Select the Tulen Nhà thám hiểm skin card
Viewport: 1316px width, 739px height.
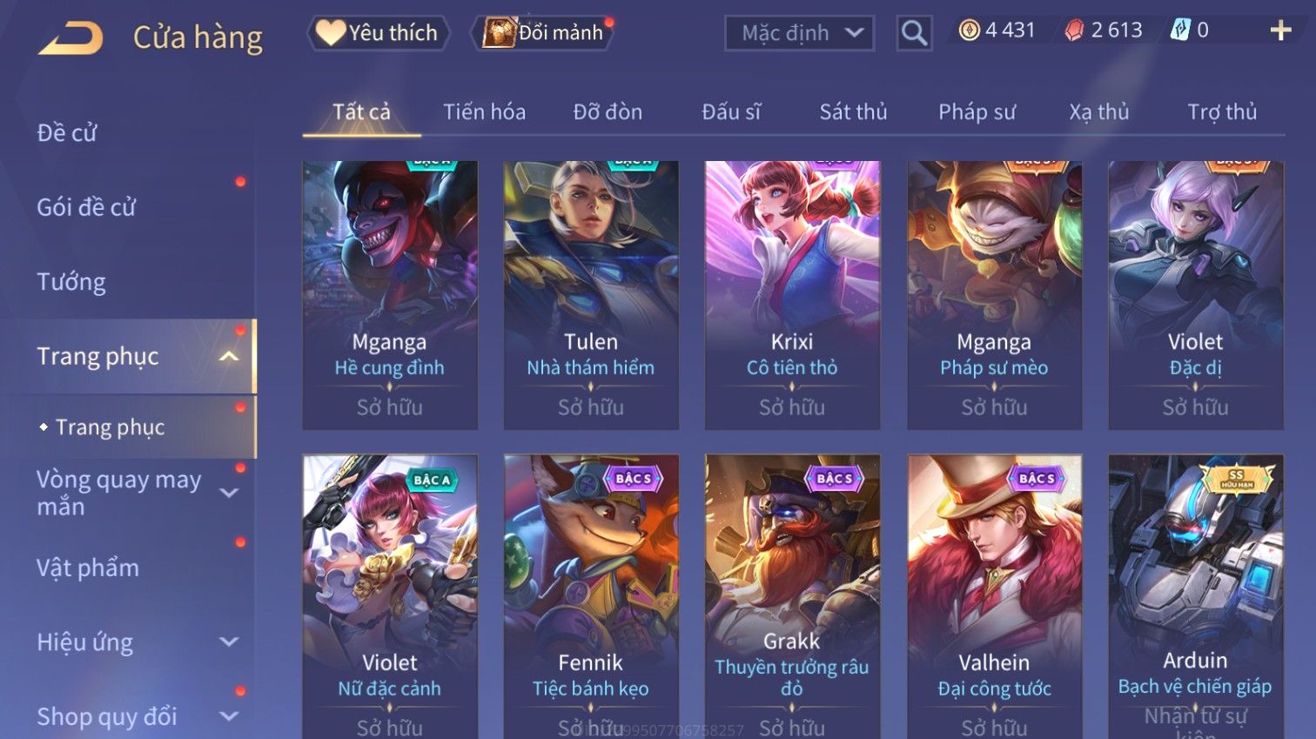[591, 295]
